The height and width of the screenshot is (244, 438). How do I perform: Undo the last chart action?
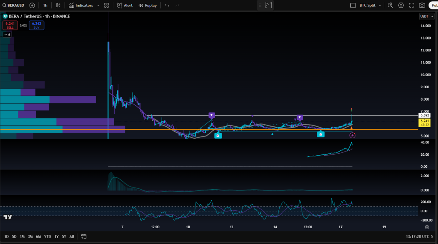coord(167,5)
